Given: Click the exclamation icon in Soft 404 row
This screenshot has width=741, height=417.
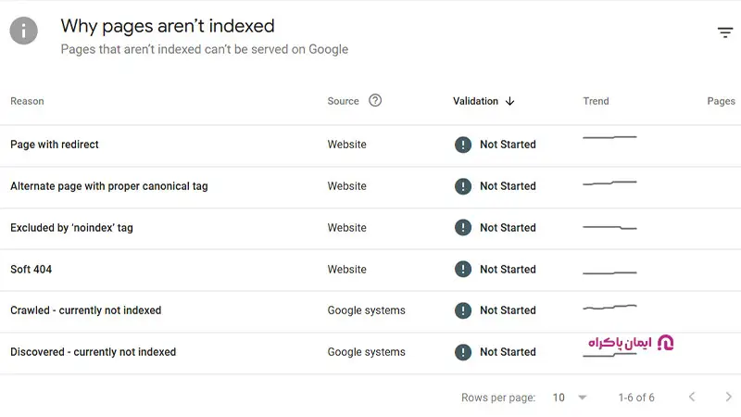Looking at the screenshot, I should pos(463,270).
